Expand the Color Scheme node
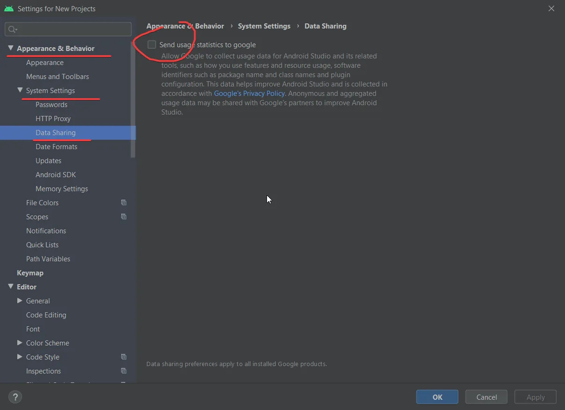The image size is (565, 410). 20,343
